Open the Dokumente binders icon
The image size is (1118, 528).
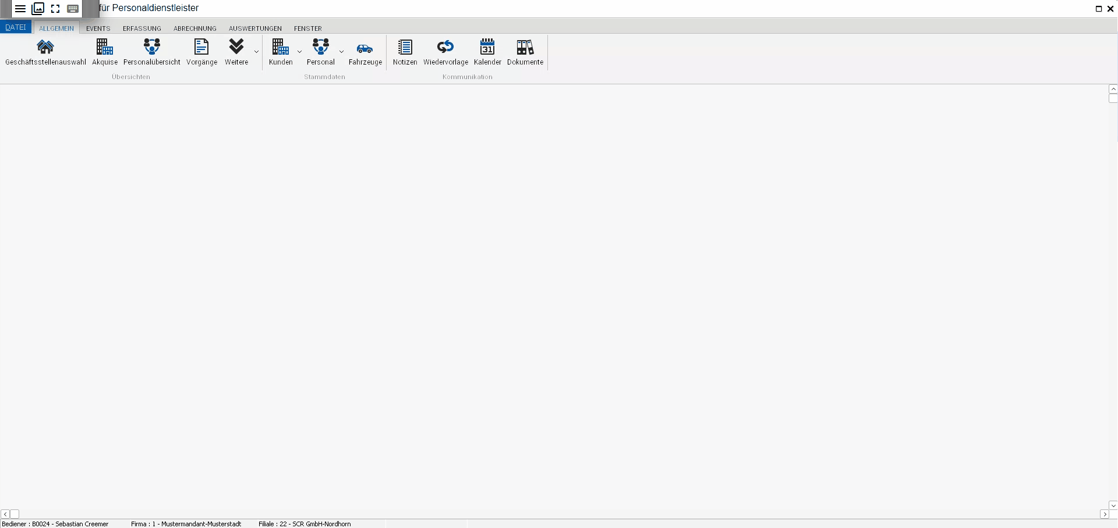coord(525,47)
